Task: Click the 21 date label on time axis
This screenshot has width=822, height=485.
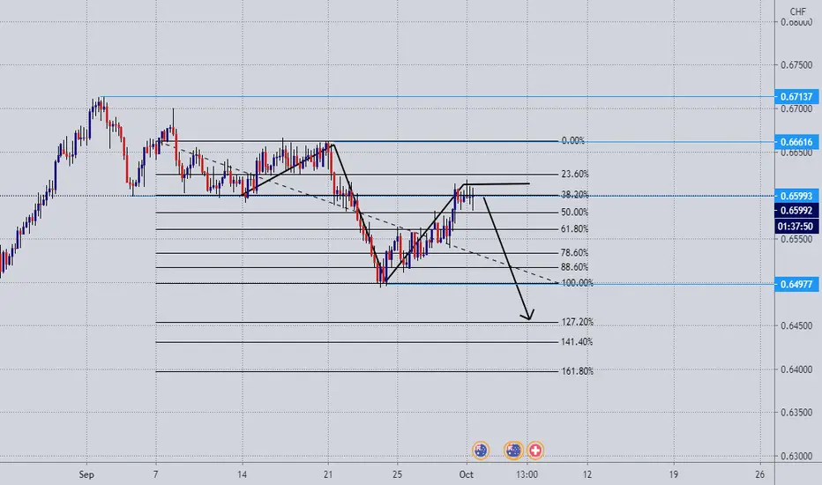Action: point(328,474)
